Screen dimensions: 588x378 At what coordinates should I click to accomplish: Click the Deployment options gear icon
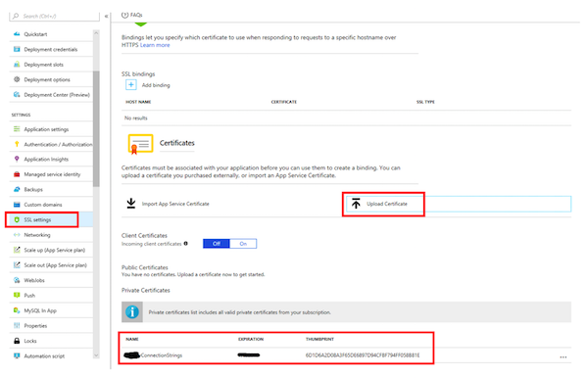pos(17,79)
